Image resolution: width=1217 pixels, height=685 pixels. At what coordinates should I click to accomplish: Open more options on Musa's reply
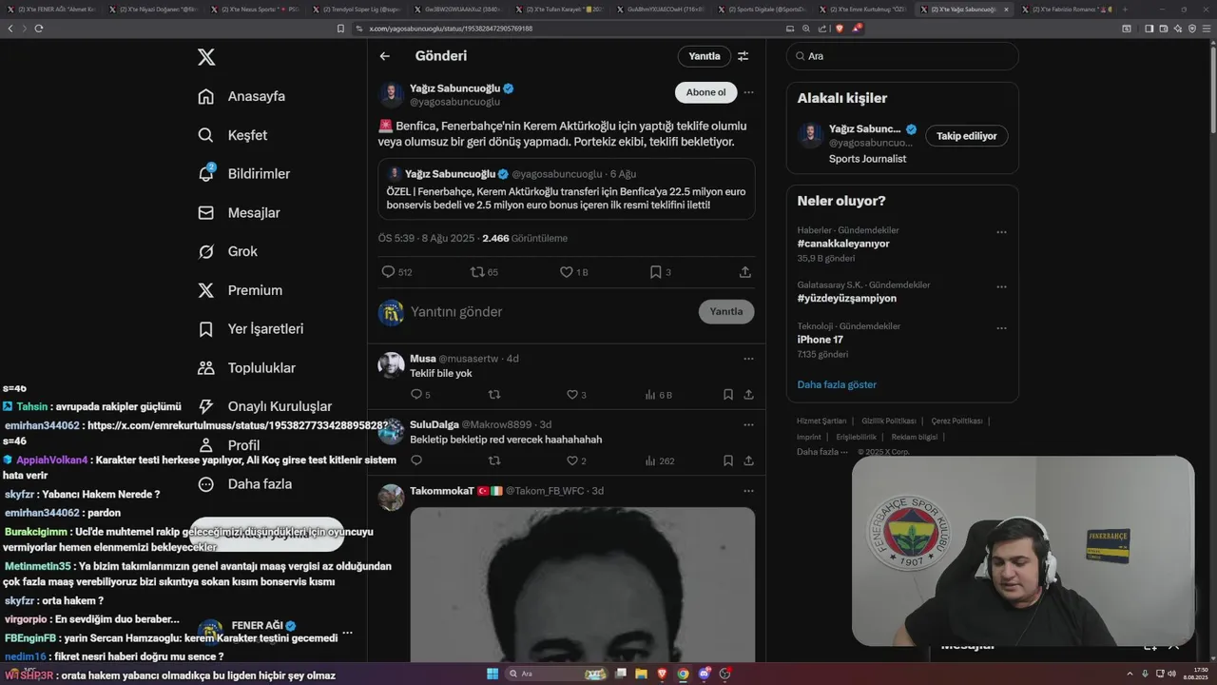[748, 359]
